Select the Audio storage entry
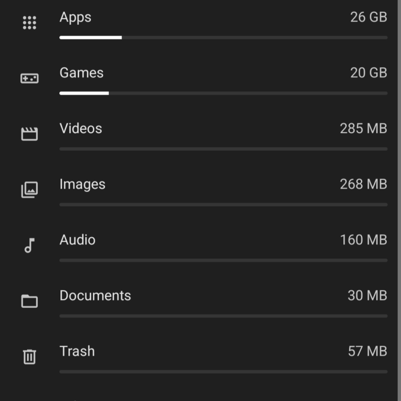 coord(200,248)
